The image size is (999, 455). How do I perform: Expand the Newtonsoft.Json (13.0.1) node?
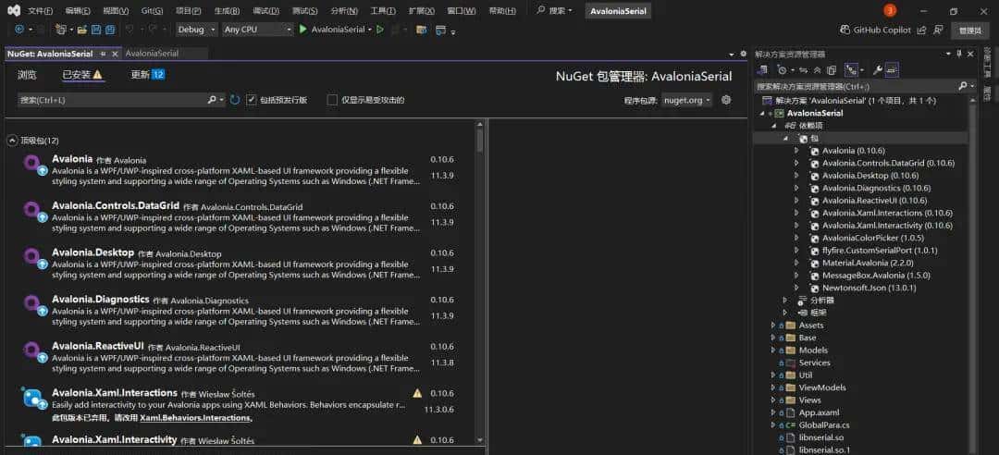796,288
